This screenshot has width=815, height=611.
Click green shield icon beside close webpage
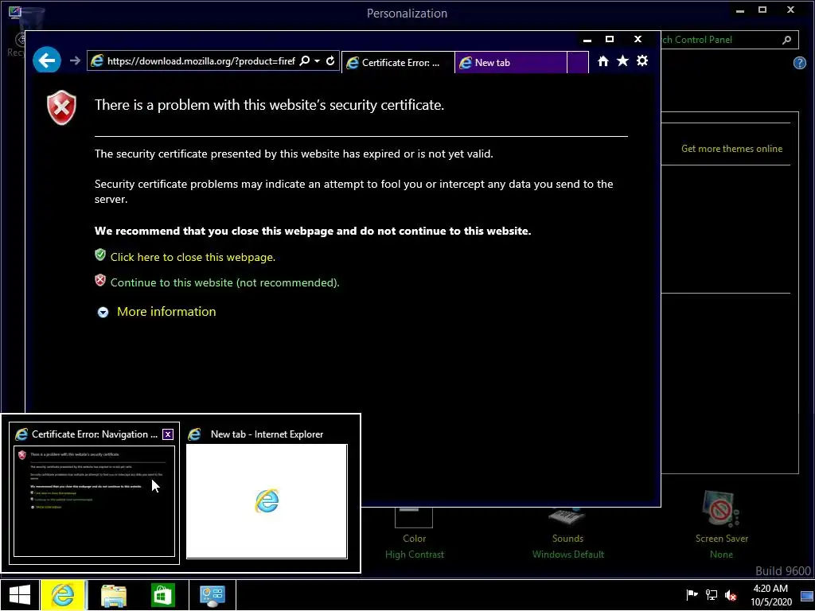100,255
